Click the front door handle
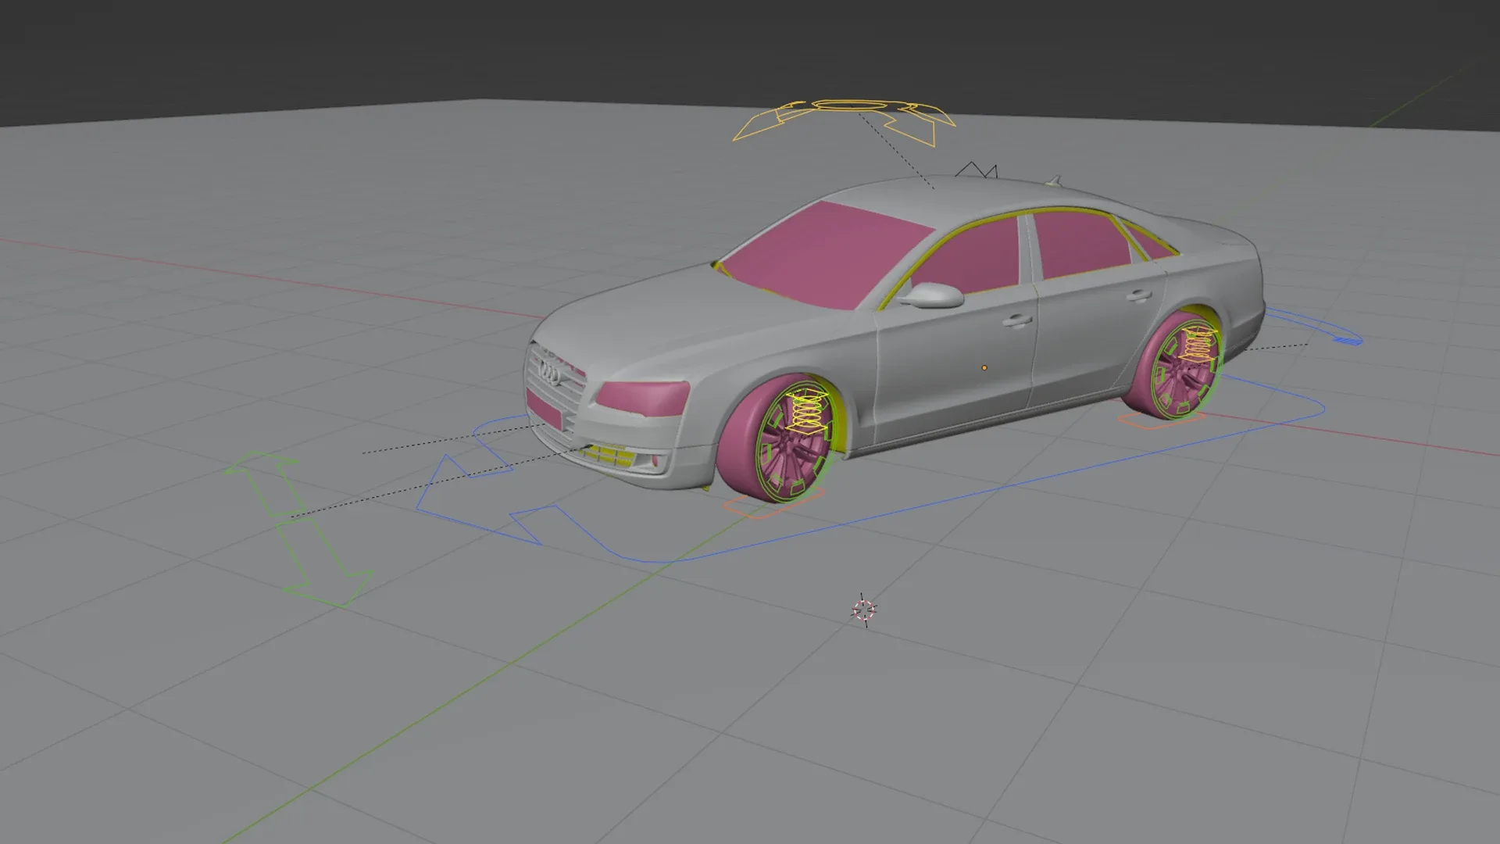Viewport: 1500px width, 844px height. click(1016, 320)
